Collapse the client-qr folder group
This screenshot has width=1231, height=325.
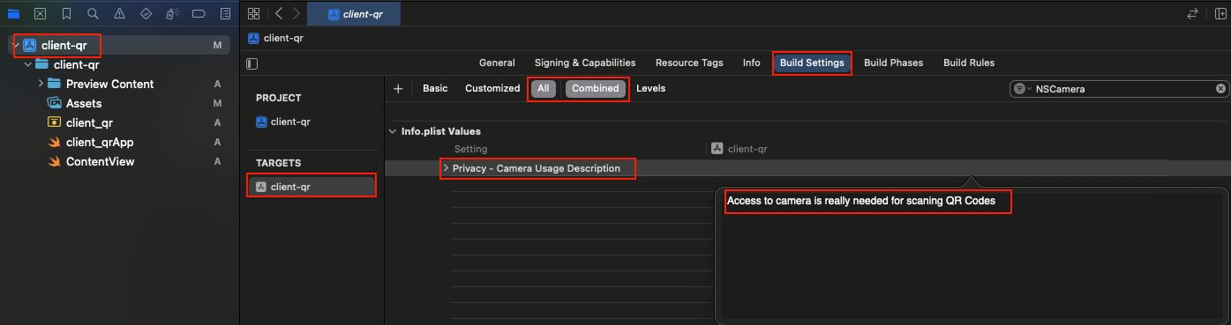28,64
